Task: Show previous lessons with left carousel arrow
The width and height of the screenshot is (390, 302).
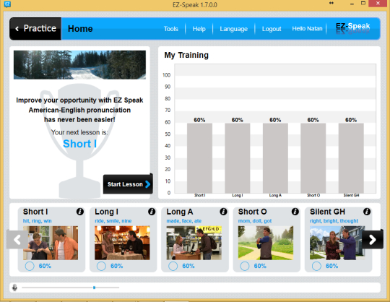Action: pyautogui.click(x=17, y=240)
